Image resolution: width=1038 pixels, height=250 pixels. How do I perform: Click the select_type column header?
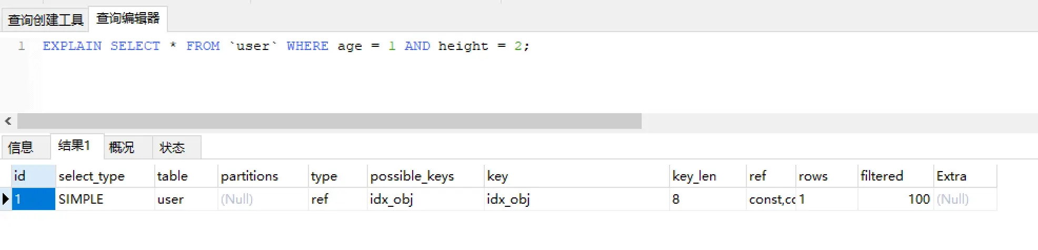pos(92,176)
